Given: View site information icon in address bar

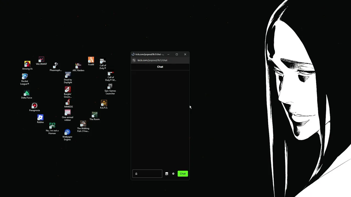Looking at the screenshot, I should pos(134,60).
